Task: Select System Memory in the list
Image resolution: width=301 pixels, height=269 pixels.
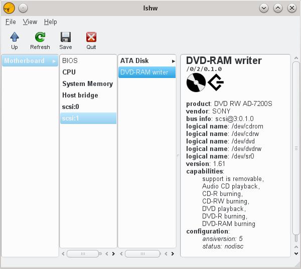Action: point(87,83)
